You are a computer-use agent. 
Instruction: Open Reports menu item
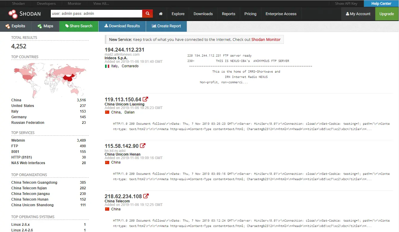(229, 14)
